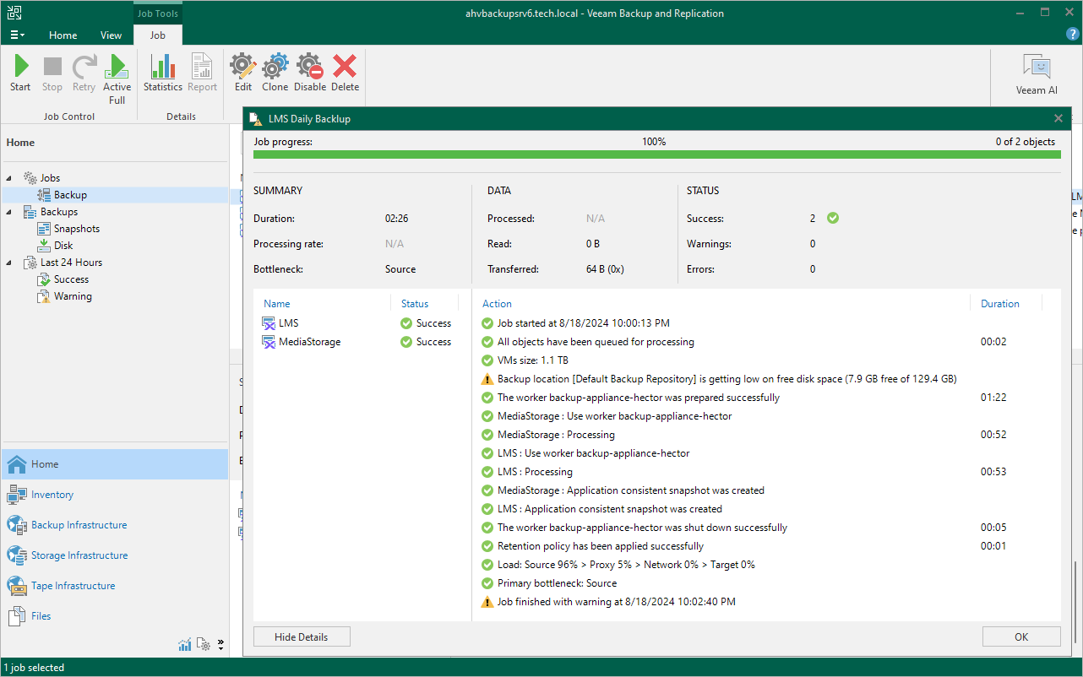
Task: Click the Last 24 Hours tree node
Action: point(71,263)
